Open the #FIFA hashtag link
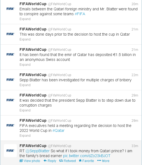The width and height of the screenshot is (142, 165). click(x=80, y=14)
